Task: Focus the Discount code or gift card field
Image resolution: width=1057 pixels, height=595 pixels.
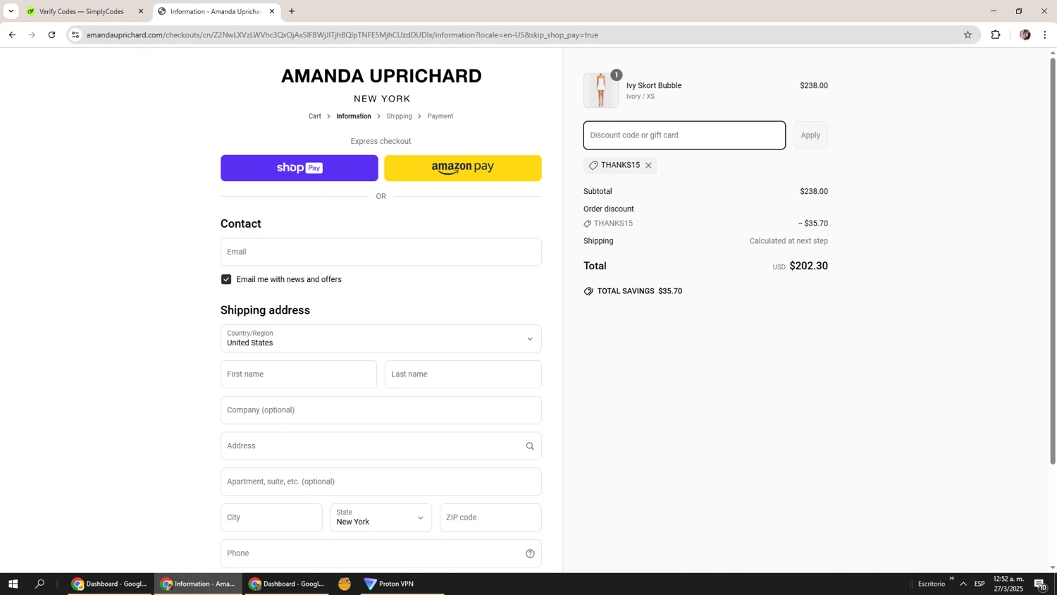Action: click(x=684, y=135)
